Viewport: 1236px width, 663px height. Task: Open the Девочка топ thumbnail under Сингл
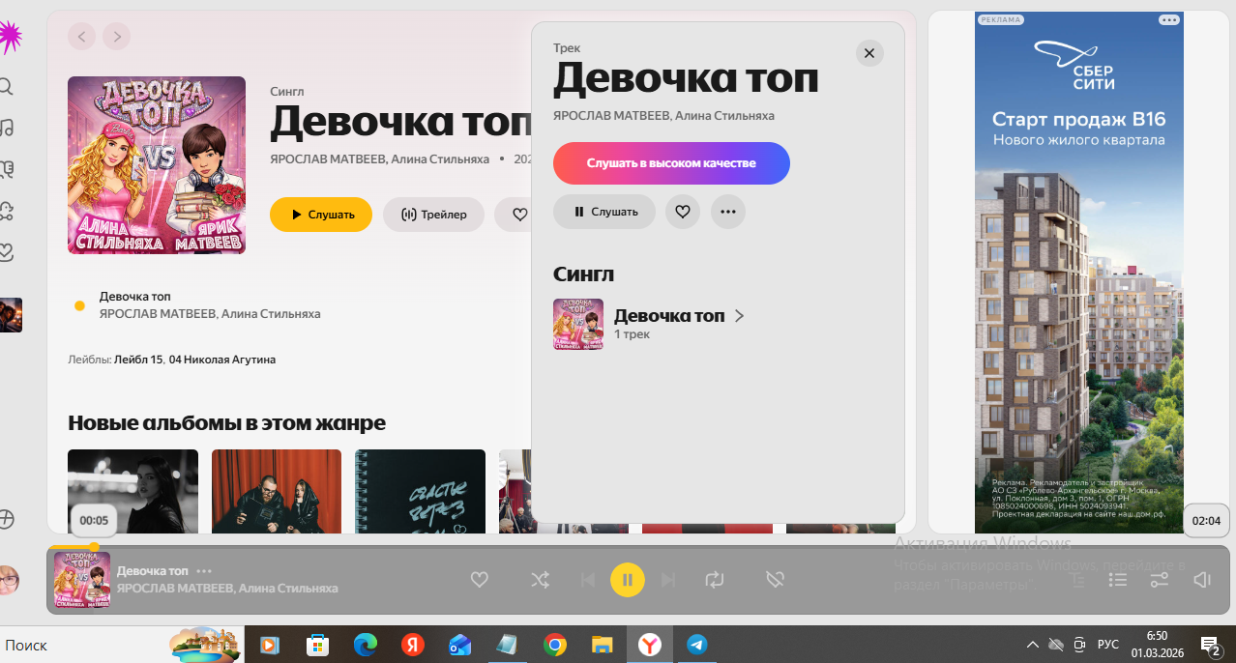coord(578,324)
